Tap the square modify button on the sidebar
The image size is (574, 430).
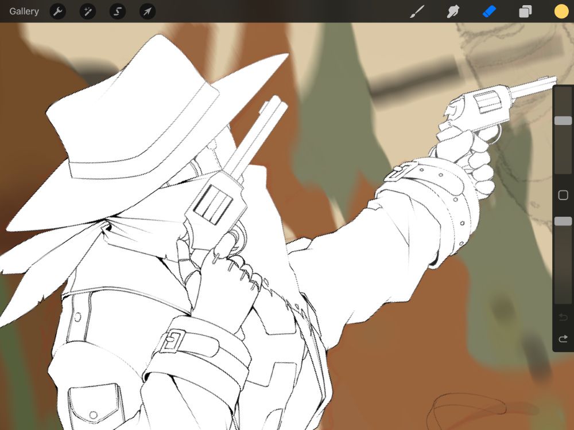[x=563, y=196]
